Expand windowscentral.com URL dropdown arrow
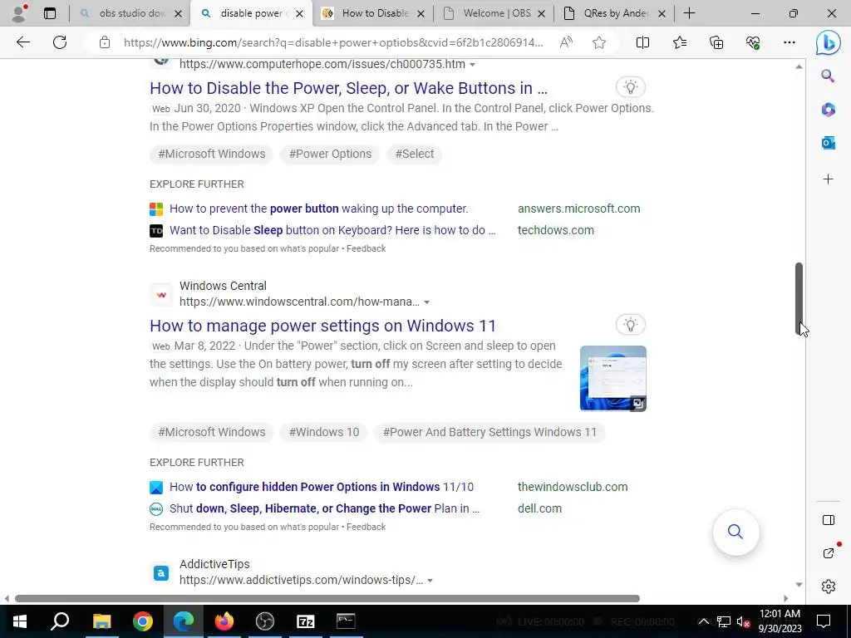The image size is (851, 638). point(426,302)
